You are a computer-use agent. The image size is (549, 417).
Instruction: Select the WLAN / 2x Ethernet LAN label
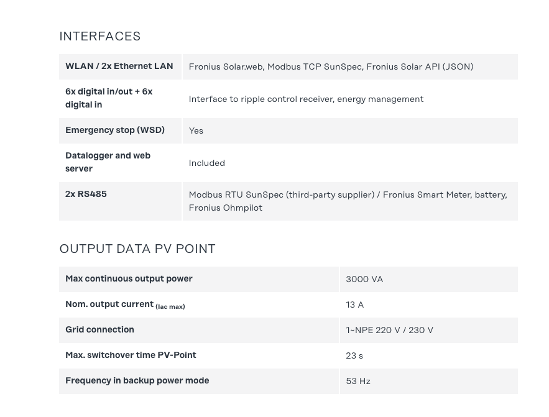tap(119, 66)
